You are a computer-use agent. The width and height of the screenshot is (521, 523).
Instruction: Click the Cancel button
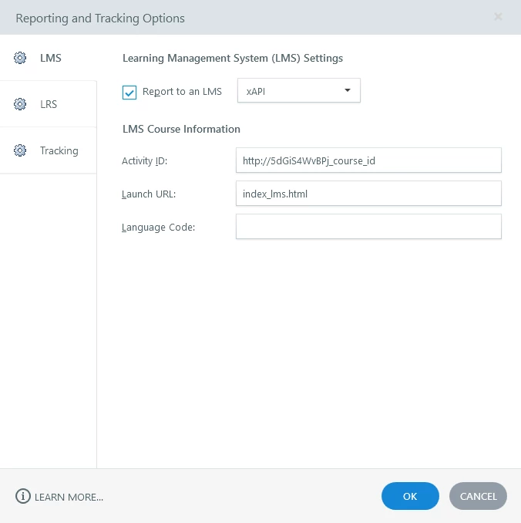478,496
